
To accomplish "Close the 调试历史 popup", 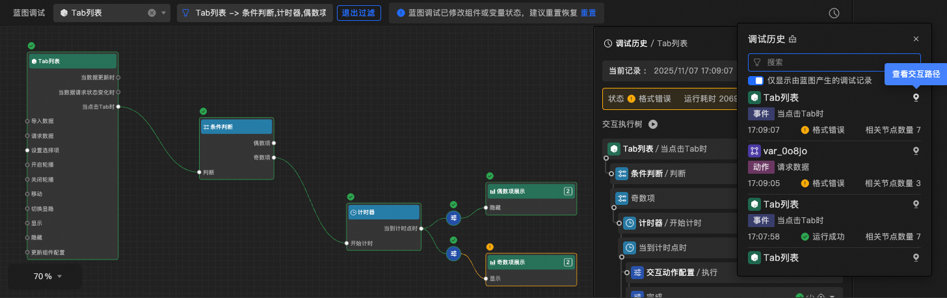I will (x=916, y=39).
